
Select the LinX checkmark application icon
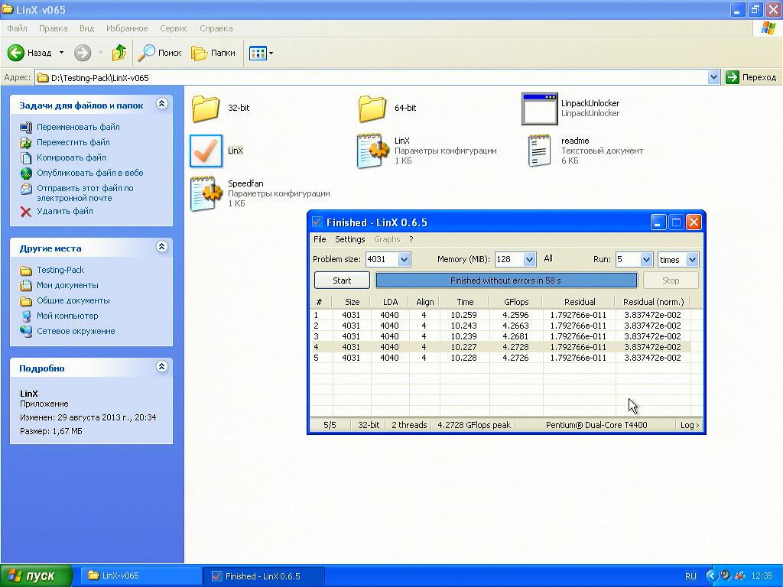[x=206, y=151]
